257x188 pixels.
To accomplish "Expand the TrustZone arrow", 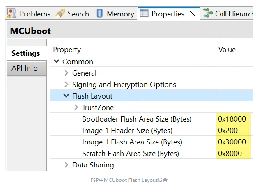I will [x=76, y=108].
